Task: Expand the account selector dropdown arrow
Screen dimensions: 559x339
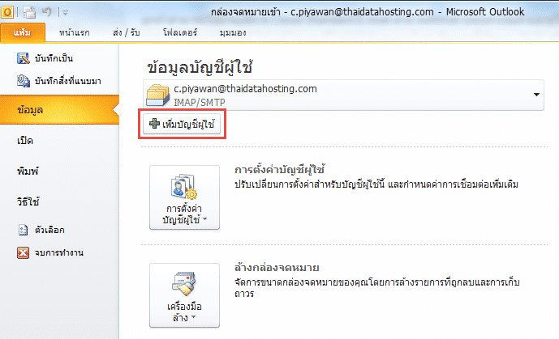Action: coord(536,95)
